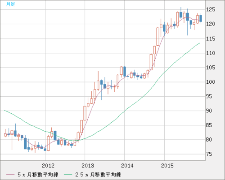Click the 月足 label at top left

click(x=11, y=4)
